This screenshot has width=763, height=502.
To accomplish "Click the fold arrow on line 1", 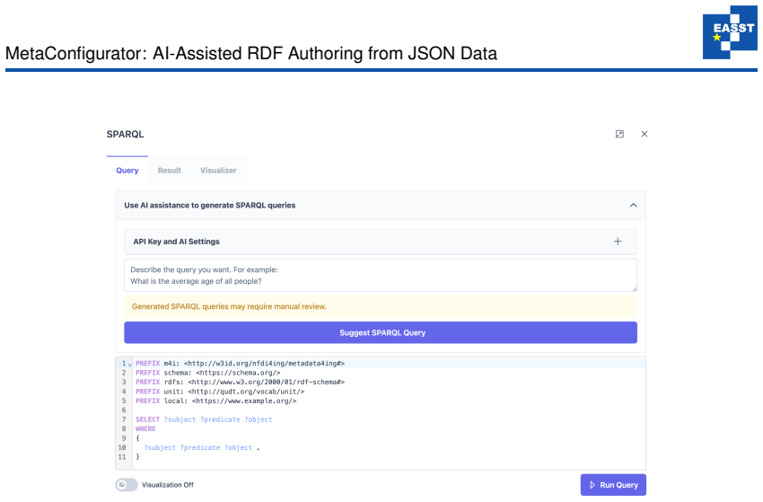I will click(130, 365).
